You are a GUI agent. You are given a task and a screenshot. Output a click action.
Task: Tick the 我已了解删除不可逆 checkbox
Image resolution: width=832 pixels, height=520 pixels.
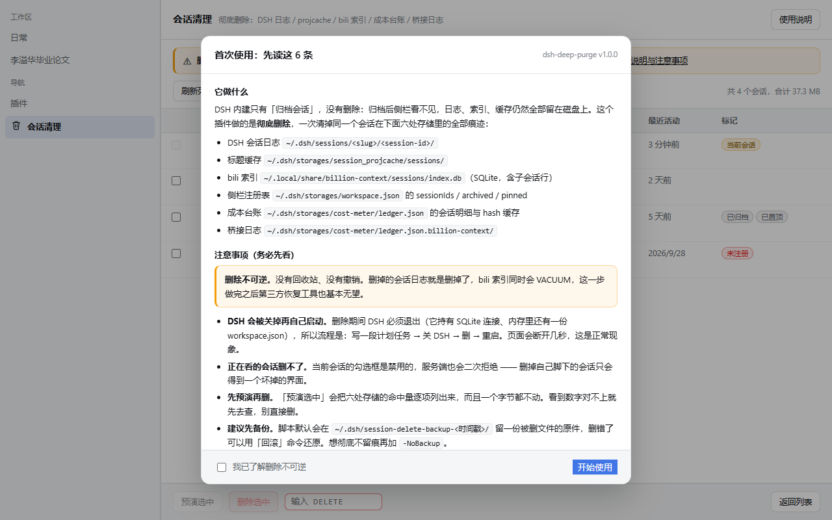[x=222, y=467]
